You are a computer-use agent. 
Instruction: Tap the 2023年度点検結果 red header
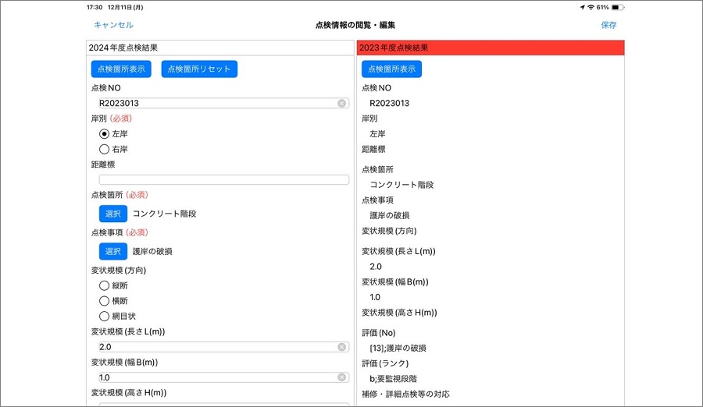click(491, 48)
